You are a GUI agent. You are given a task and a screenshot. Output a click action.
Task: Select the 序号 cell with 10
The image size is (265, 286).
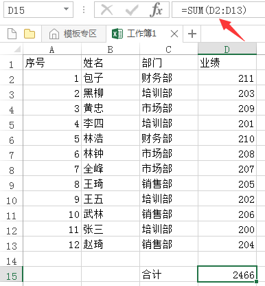click(52, 214)
